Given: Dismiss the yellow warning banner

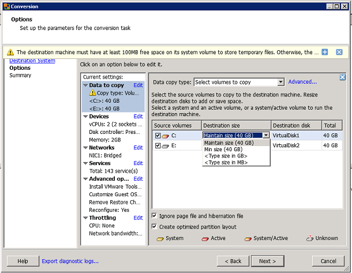Looking at the screenshot, I should click(339, 52).
